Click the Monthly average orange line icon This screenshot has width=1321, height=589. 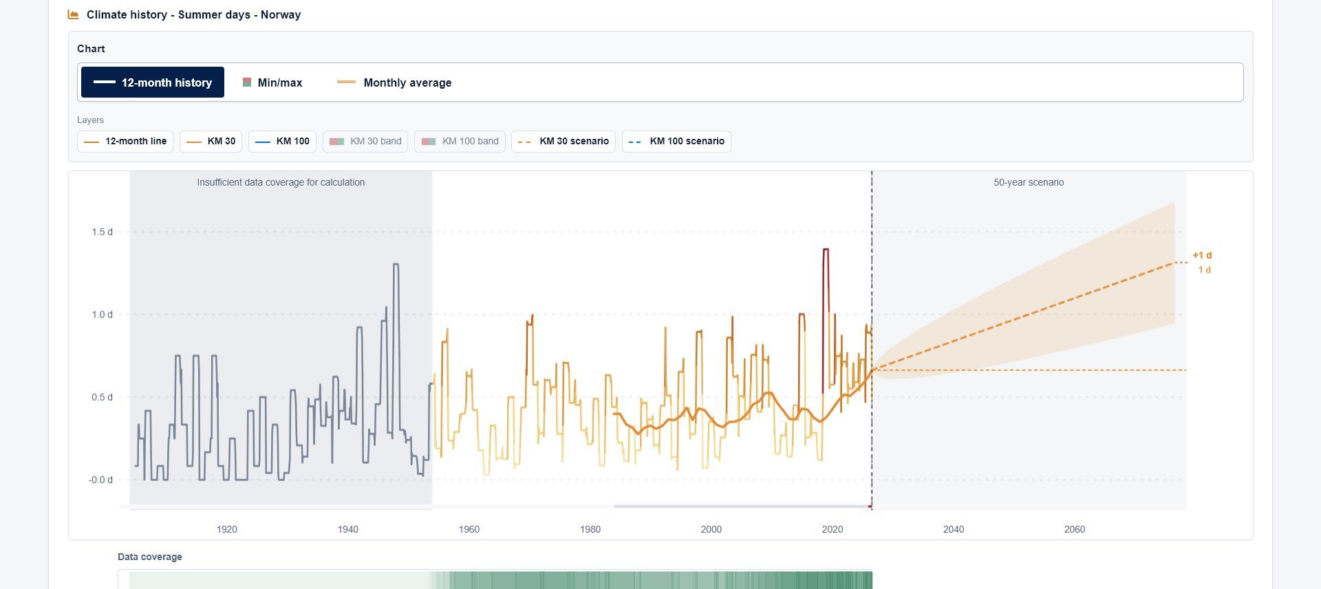pyautogui.click(x=346, y=82)
